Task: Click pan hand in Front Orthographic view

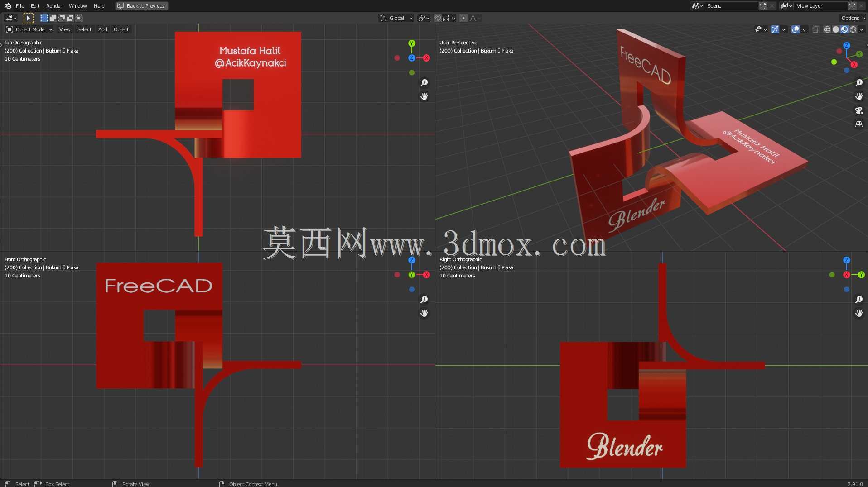Action: pos(424,313)
